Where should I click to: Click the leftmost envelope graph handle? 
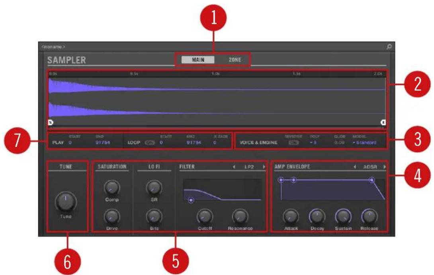click(x=281, y=180)
